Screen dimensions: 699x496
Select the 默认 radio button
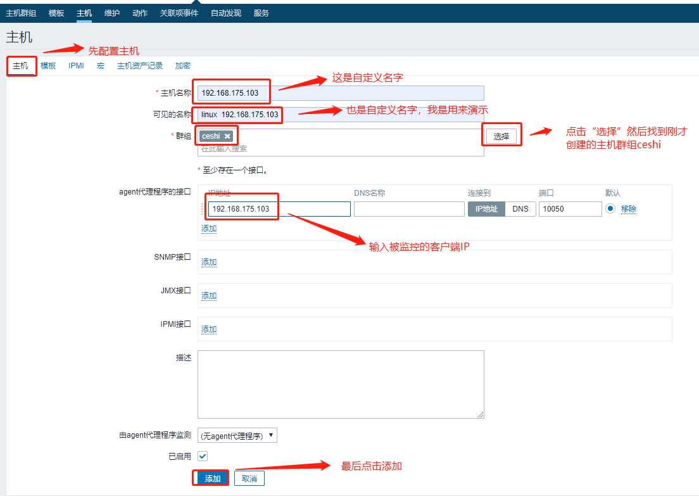[610, 208]
